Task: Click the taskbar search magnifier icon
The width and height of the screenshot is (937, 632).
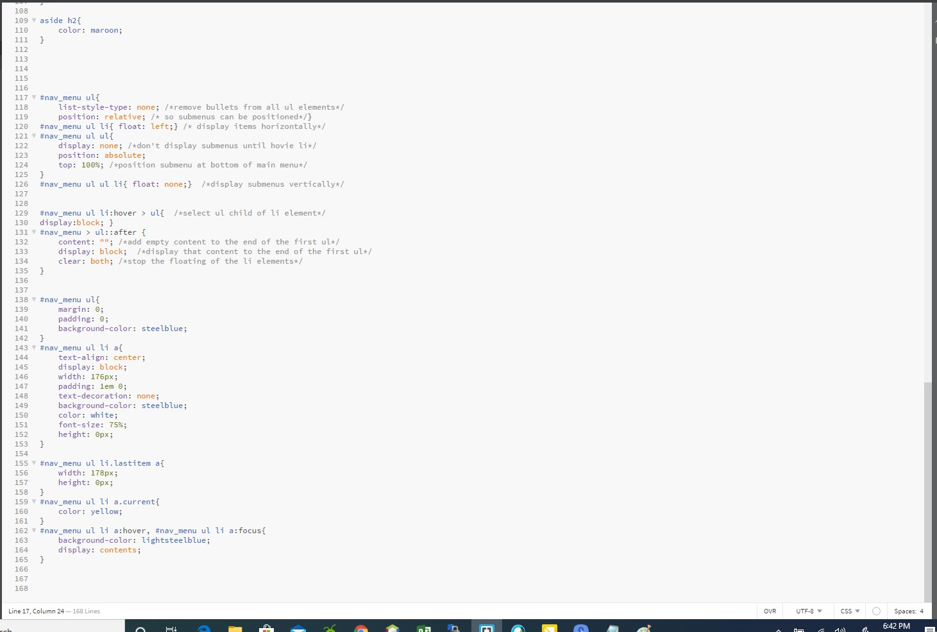Action: pos(141,629)
